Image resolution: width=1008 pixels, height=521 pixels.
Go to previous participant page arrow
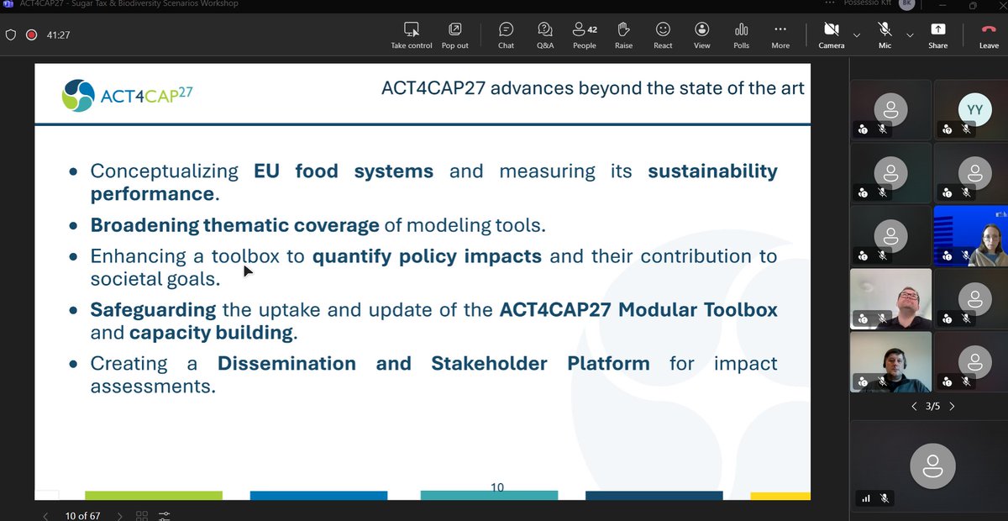click(915, 406)
